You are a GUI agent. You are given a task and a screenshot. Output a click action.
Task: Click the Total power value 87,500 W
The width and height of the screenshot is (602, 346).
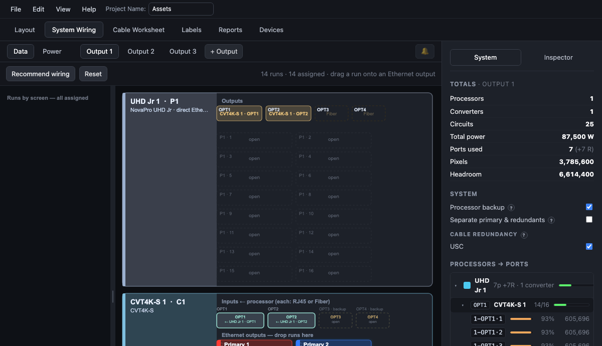pos(578,136)
